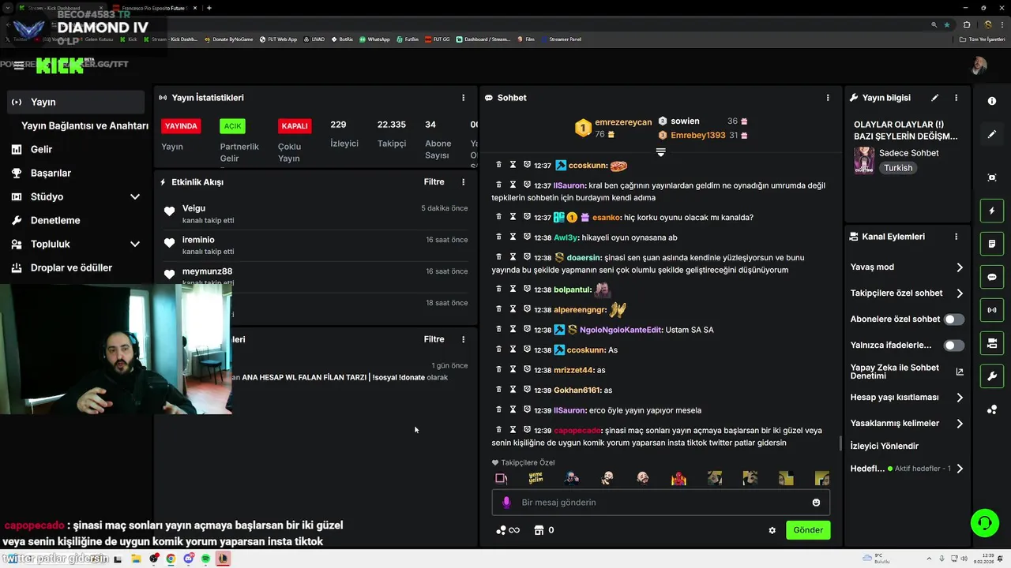Click the İzleyici Yönlendir action

tap(885, 446)
